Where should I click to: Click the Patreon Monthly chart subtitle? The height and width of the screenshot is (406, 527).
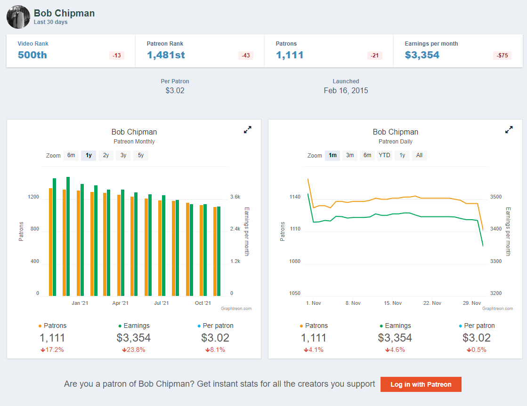coord(134,142)
